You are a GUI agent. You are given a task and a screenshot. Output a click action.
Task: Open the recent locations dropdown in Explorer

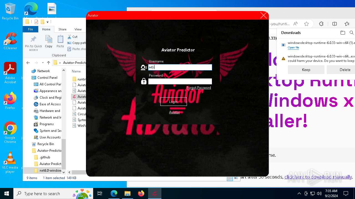(43, 63)
